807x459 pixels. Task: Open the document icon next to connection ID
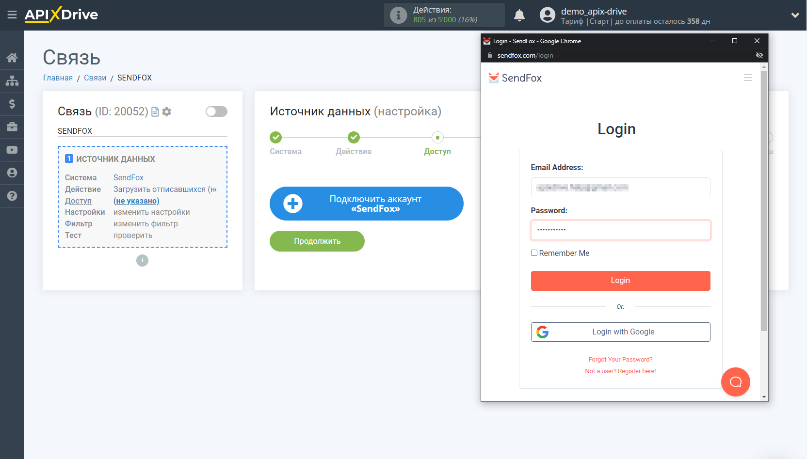pyautogui.click(x=155, y=112)
